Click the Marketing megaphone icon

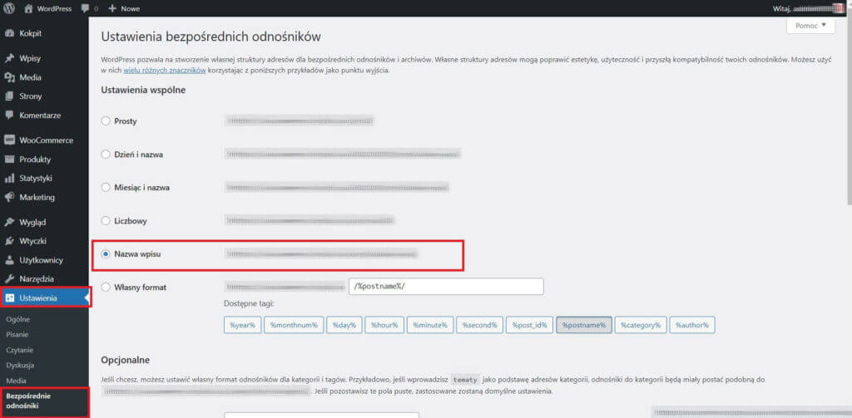9,197
